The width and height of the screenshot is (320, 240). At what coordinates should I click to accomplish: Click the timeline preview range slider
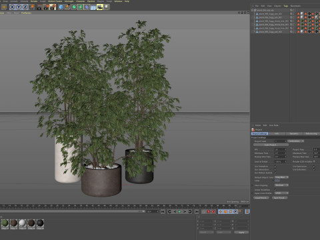[73, 211]
